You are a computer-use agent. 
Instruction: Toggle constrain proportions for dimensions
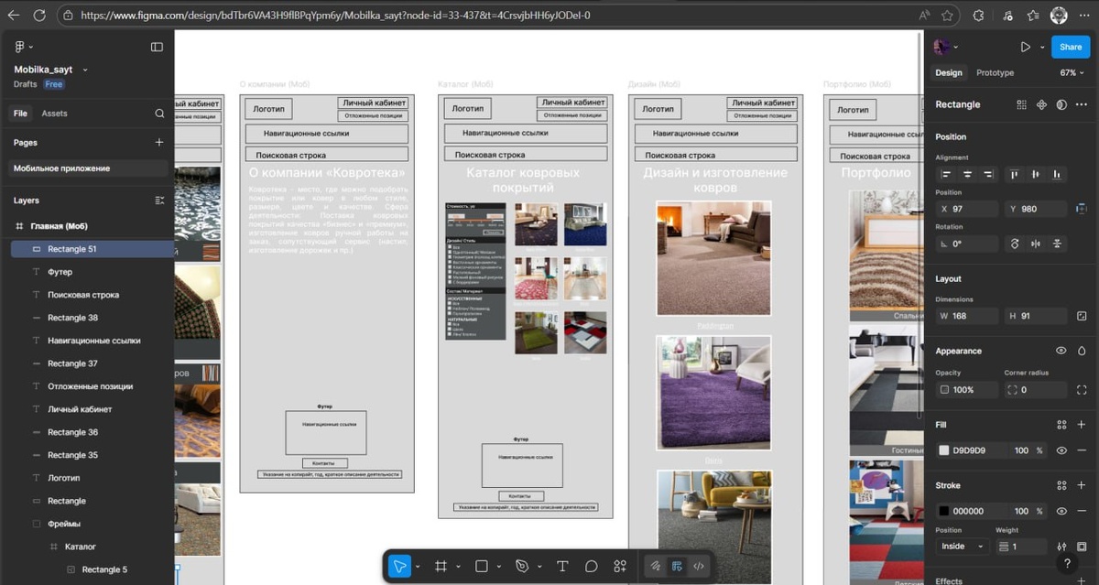point(1082,316)
